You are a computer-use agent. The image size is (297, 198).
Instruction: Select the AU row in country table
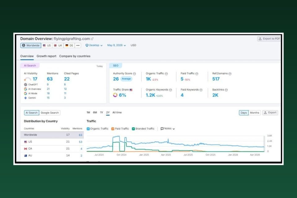pos(52,156)
